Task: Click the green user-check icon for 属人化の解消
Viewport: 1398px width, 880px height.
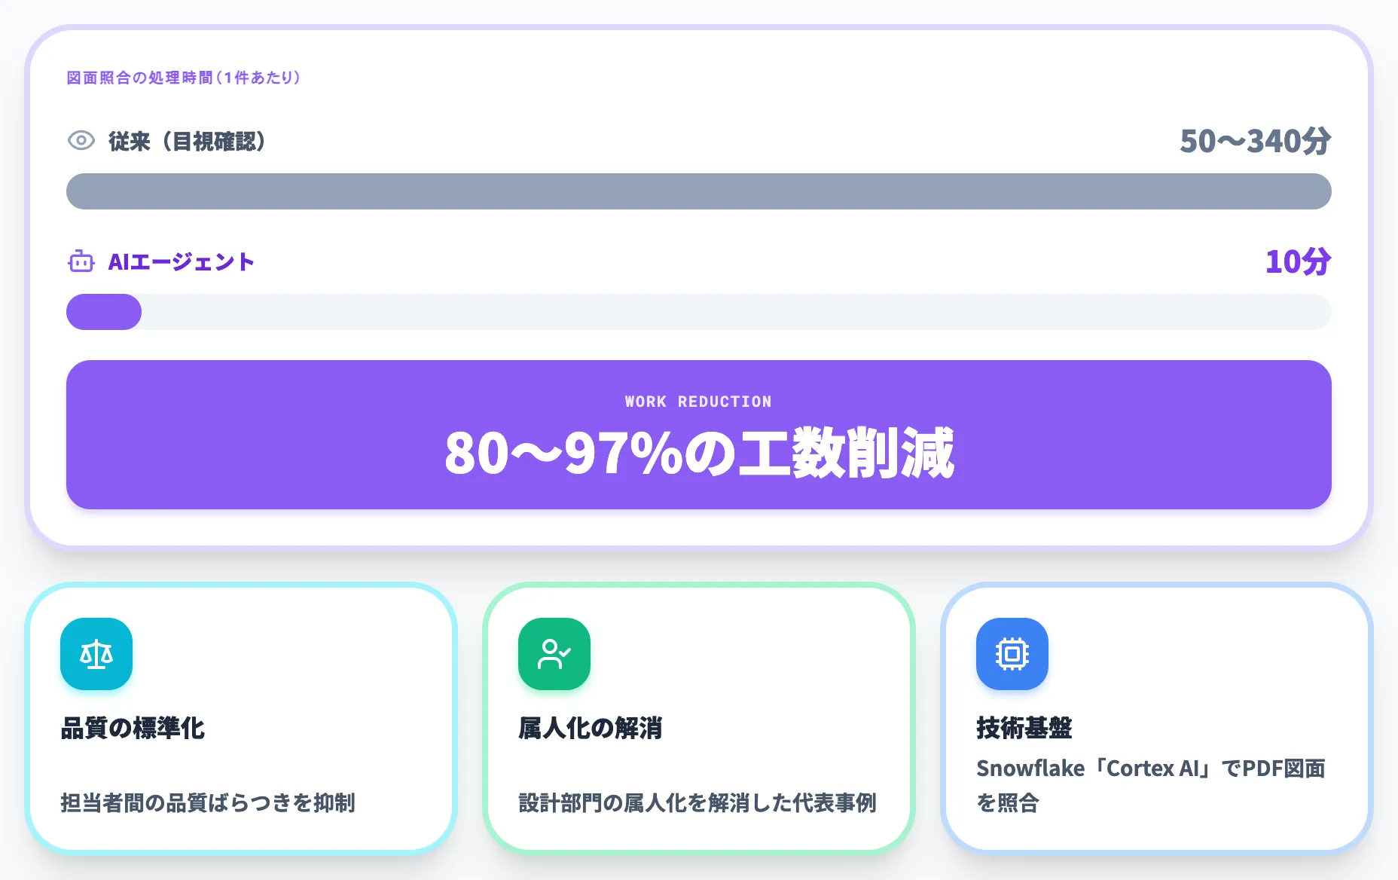Action: click(554, 654)
